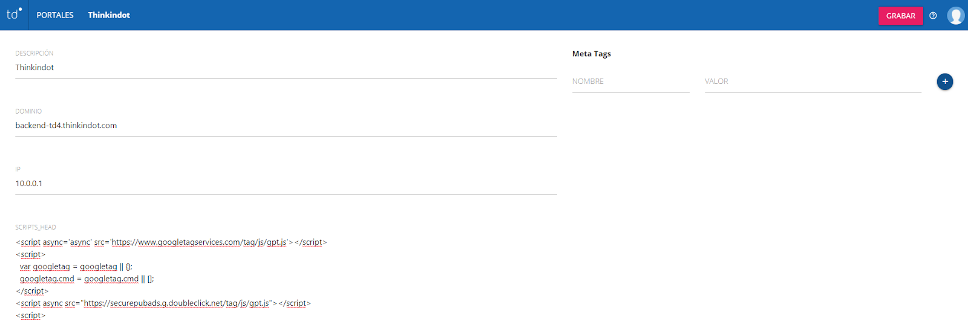Click the DOMINIO field label
Image resolution: width=968 pixels, height=322 pixels.
coord(28,111)
